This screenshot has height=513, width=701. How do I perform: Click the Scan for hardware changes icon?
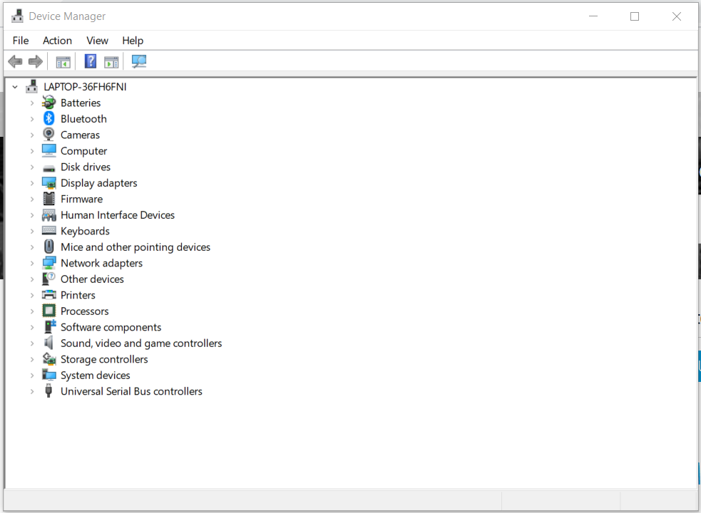(138, 61)
